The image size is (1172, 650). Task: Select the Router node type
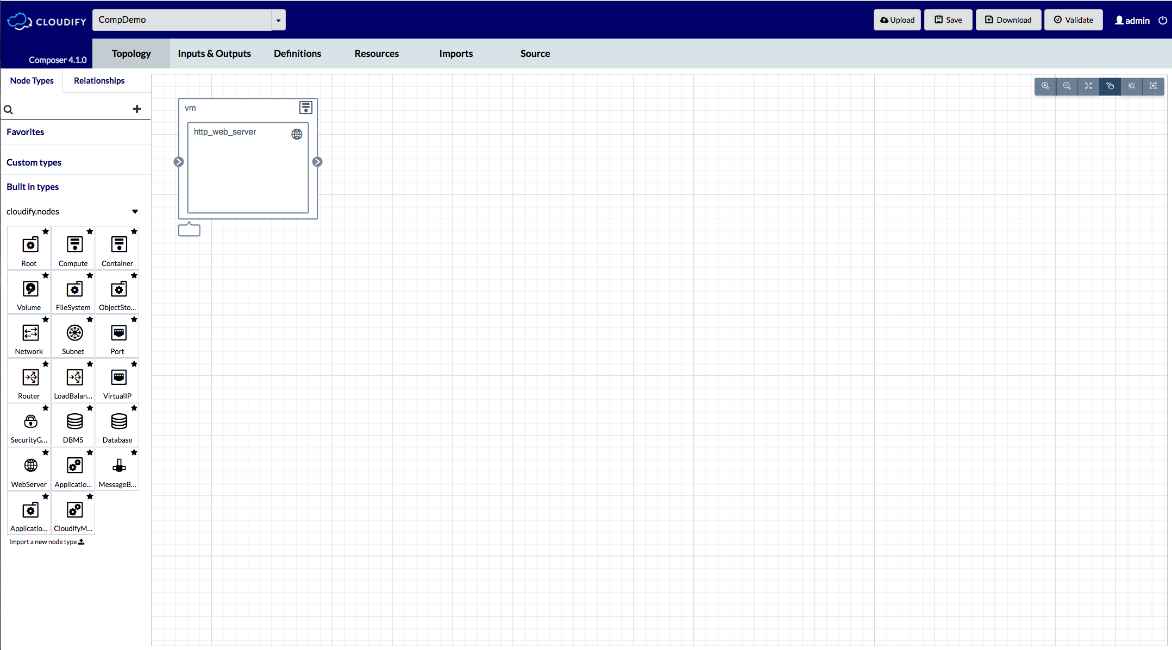(x=29, y=381)
